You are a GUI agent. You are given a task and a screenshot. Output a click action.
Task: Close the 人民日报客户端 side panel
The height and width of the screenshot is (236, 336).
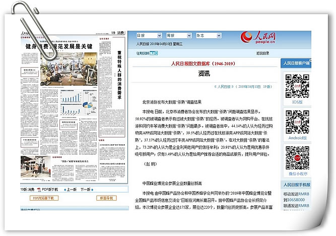click(x=310, y=60)
